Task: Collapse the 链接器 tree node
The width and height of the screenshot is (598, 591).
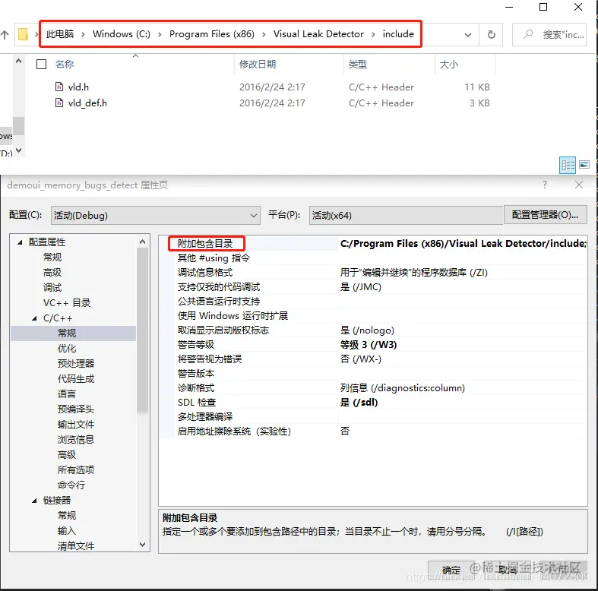Action: tap(34, 501)
